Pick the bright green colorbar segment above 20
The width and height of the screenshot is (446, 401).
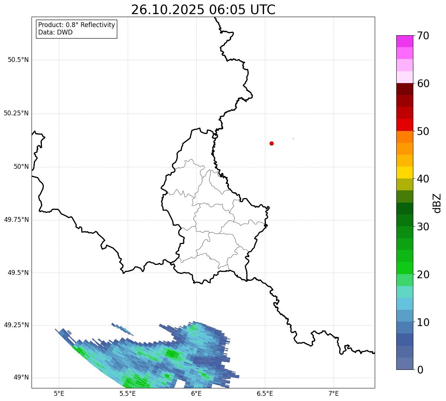(x=404, y=268)
